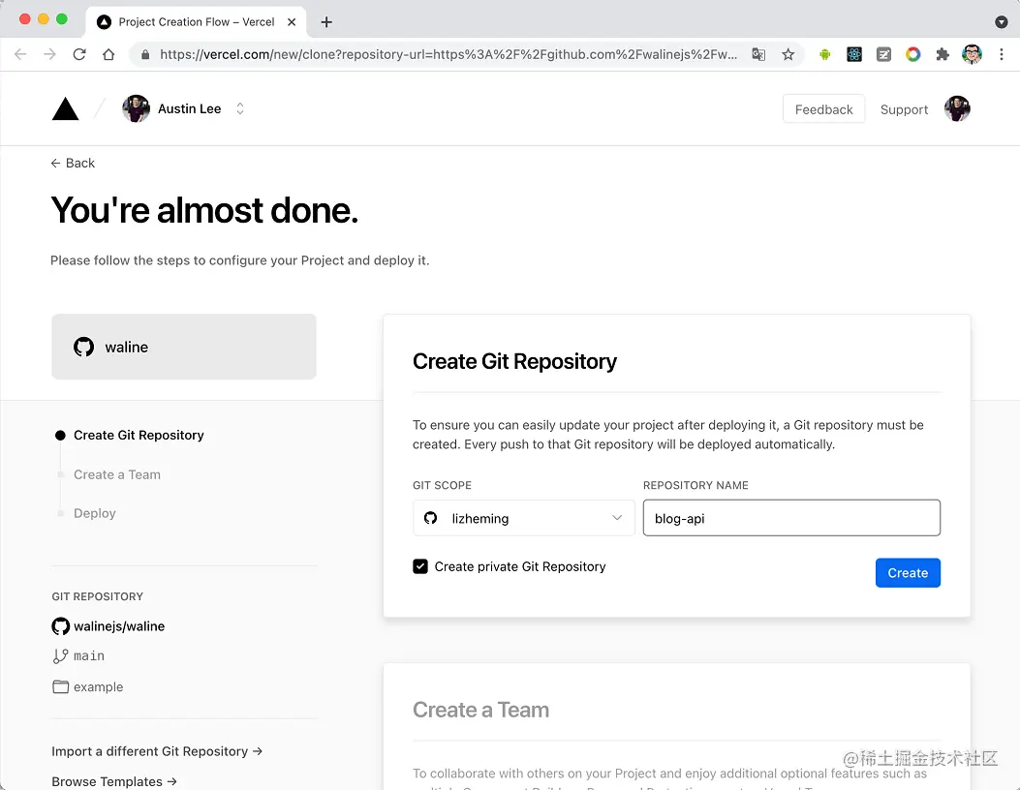The height and width of the screenshot is (790, 1020).
Task: Open the Austin Lee account switcher arrows
Action: (240, 108)
